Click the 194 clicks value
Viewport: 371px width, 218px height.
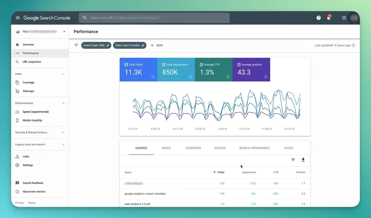(222, 194)
